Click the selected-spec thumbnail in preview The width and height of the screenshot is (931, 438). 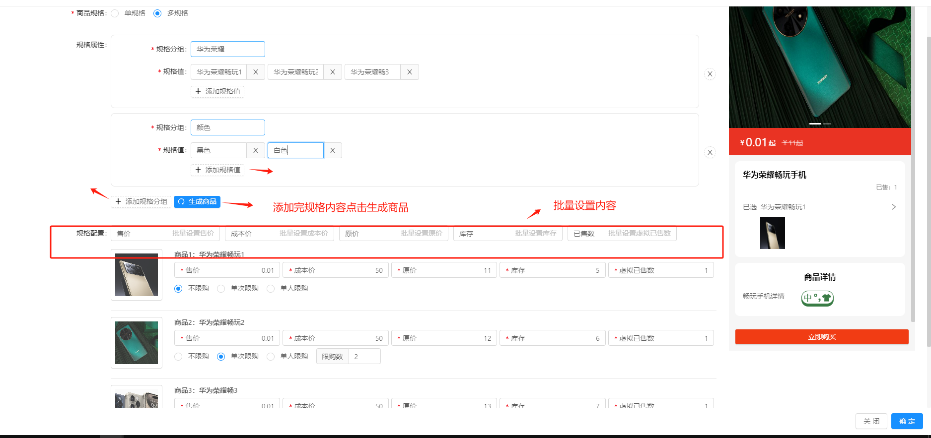click(x=773, y=233)
